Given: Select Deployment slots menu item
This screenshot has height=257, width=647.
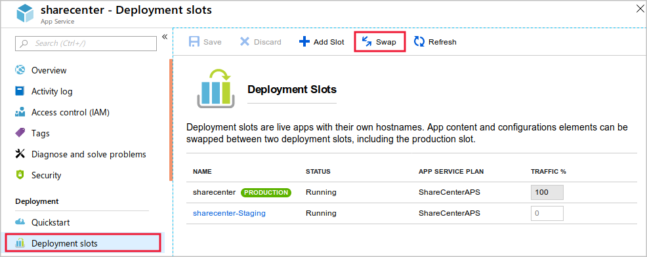Looking at the screenshot, I should 83,243.
